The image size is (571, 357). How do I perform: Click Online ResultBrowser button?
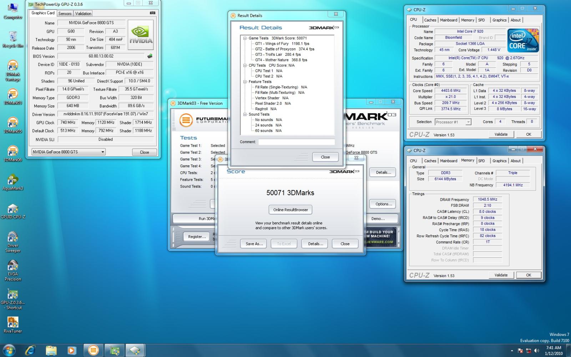coord(290,210)
